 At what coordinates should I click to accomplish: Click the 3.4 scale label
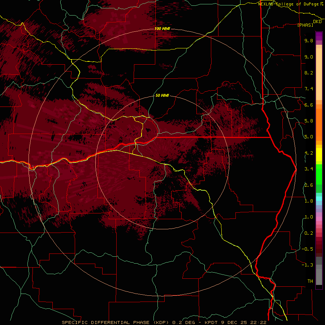tap(309, 169)
